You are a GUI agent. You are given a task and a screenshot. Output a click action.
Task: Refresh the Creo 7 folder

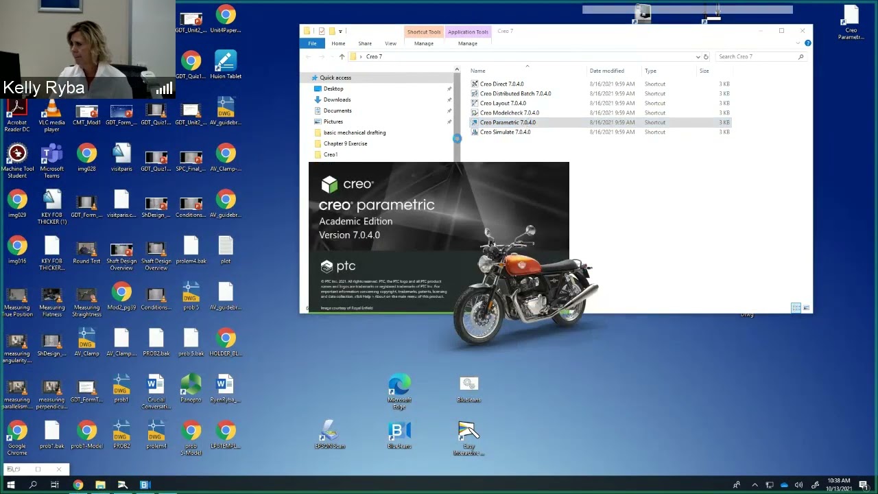pyautogui.click(x=706, y=57)
